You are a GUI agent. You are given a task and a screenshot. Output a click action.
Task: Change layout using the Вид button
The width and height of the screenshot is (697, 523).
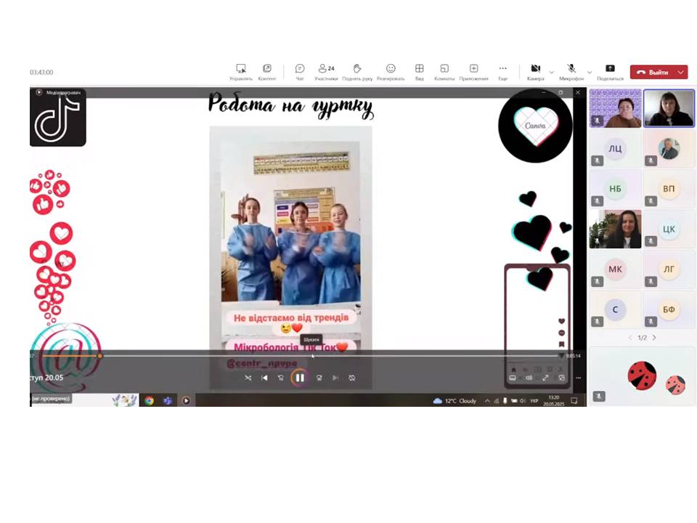(x=419, y=72)
